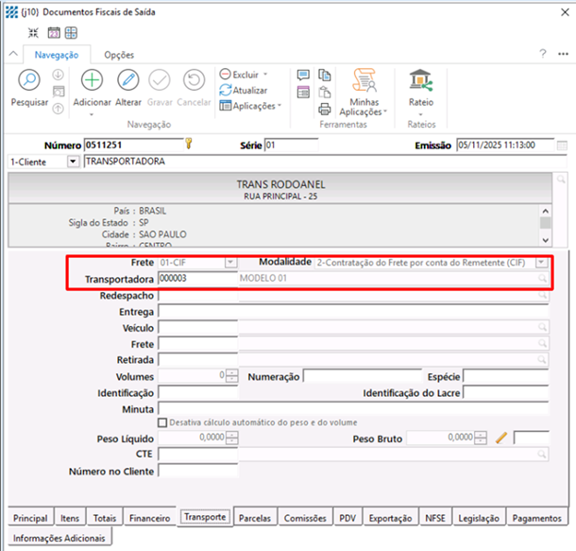The width and height of the screenshot is (576, 551).
Task: Expand the Frete 01-CIF dropdown
Action: pos(231,262)
